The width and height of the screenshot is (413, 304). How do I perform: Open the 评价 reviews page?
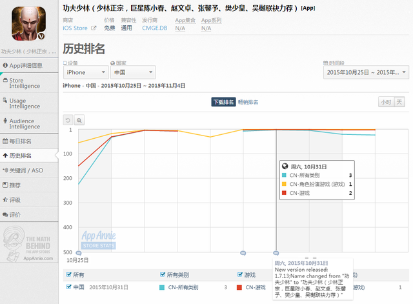point(29,214)
